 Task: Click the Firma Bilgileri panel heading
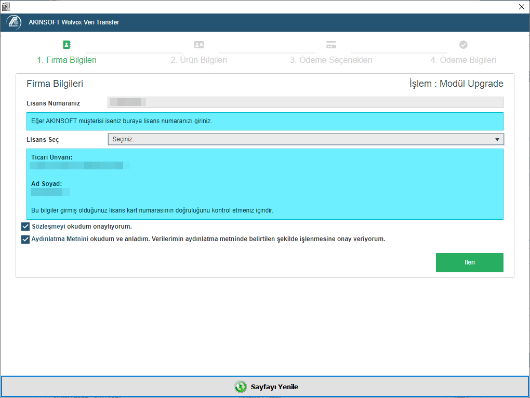[x=55, y=84]
